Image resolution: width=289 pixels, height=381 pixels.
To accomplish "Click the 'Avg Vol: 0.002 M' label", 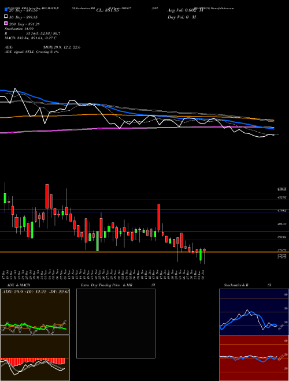I will (x=185, y=10).
